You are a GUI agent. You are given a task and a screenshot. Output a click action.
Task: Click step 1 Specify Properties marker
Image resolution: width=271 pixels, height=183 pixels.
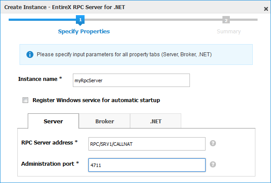click(x=80, y=20)
